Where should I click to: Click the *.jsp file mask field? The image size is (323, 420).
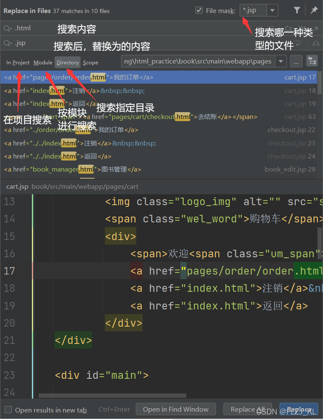coord(253,11)
